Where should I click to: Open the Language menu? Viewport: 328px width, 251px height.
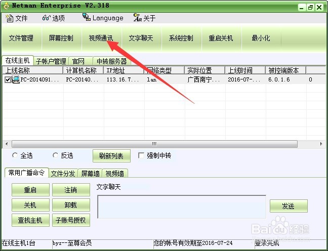pyautogui.click(x=103, y=18)
